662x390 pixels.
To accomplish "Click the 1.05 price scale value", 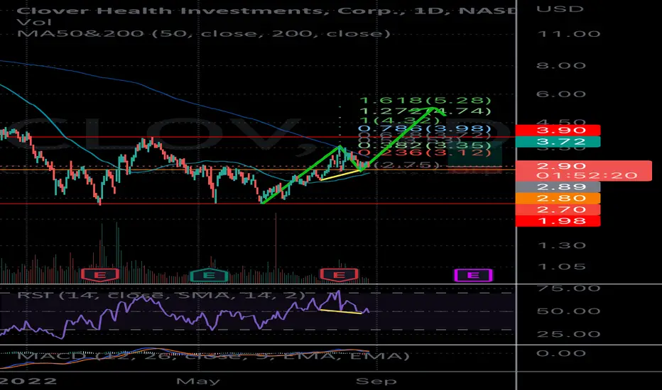I will coord(561,267).
